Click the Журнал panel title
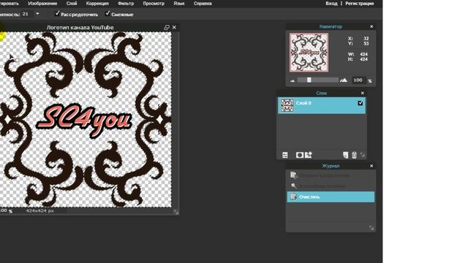 click(x=331, y=166)
